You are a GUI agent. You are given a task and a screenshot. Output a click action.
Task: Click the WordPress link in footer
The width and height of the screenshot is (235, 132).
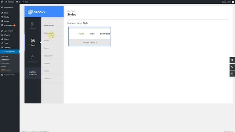45,132
